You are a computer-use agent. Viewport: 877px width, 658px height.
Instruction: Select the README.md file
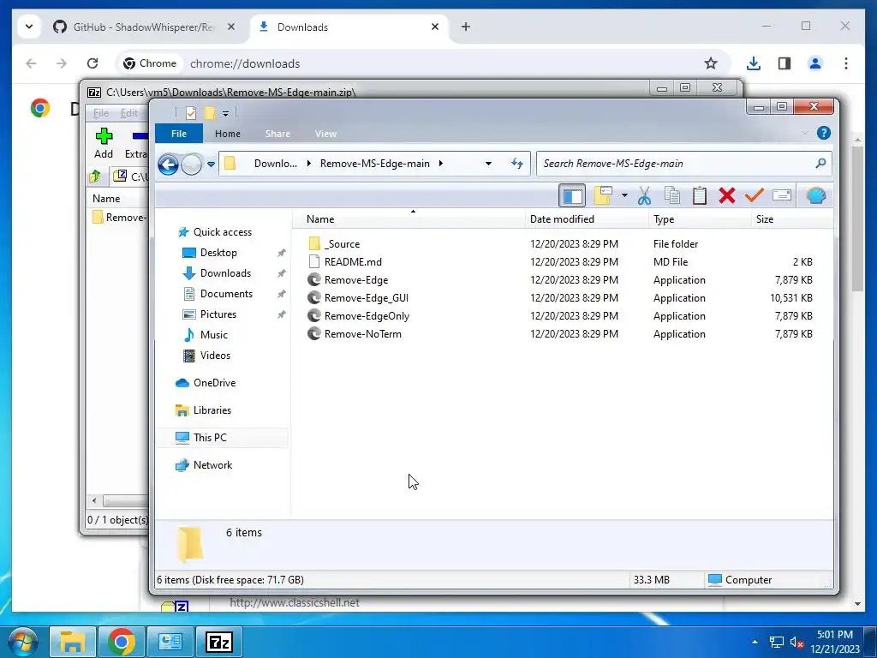click(x=352, y=262)
